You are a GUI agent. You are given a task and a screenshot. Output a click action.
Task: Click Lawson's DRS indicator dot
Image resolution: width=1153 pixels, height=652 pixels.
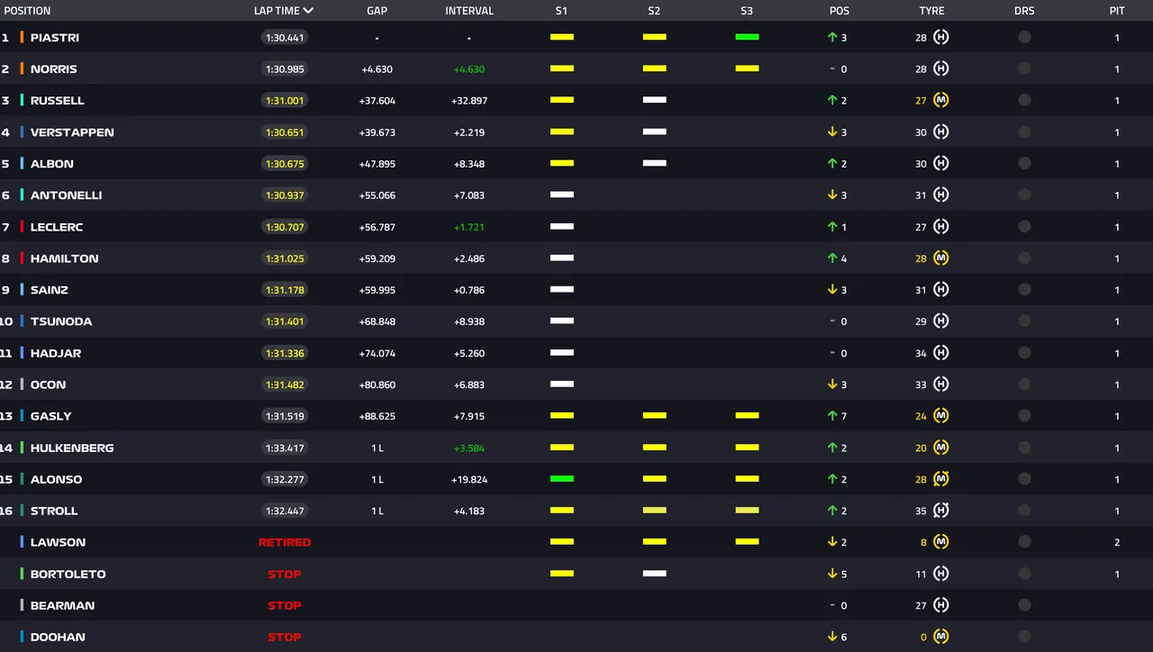pos(1024,541)
